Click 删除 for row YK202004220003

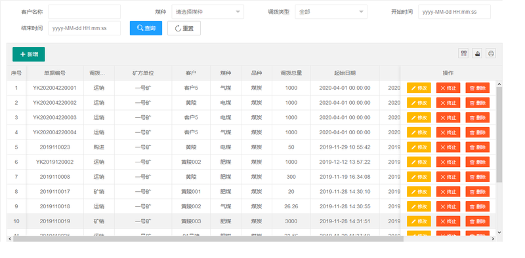pyautogui.click(x=478, y=117)
